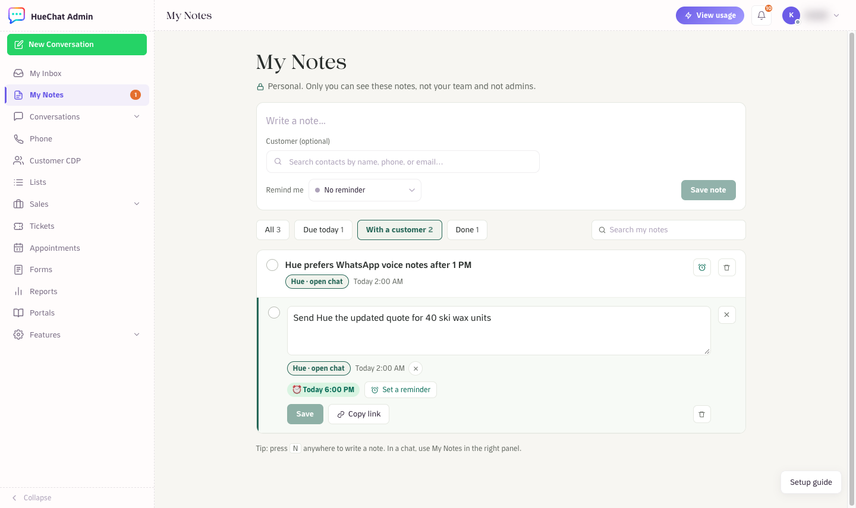Collapse the sidebar
The width and height of the screenshot is (856, 508).
click(x=32, y=498)
